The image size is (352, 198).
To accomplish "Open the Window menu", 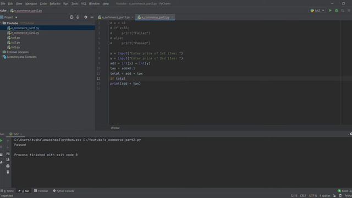I will click(94, 4).
